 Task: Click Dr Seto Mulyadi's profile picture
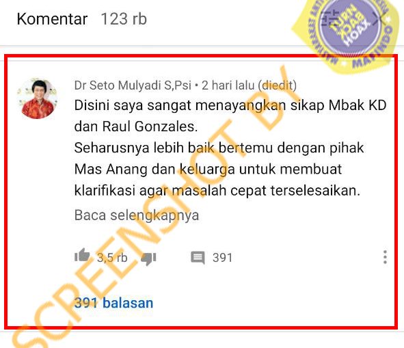tap(38, 98)
